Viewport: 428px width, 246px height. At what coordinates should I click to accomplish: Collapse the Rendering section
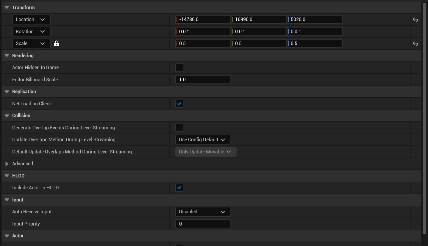point(7,55)
